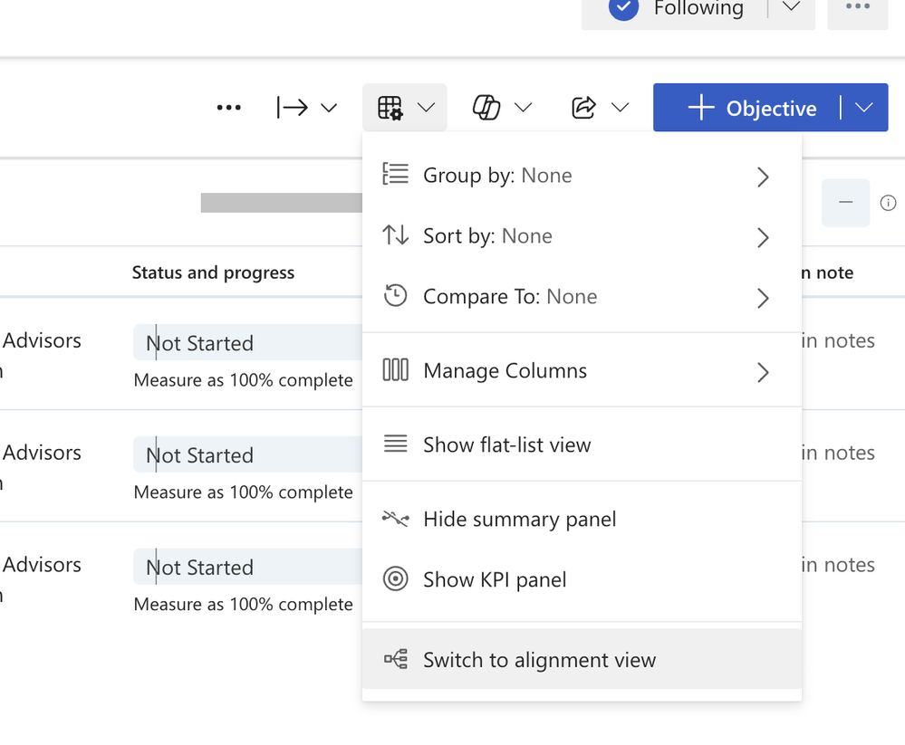Click the blue Objective button
The image size is (905, 745).
pos(752,109)
